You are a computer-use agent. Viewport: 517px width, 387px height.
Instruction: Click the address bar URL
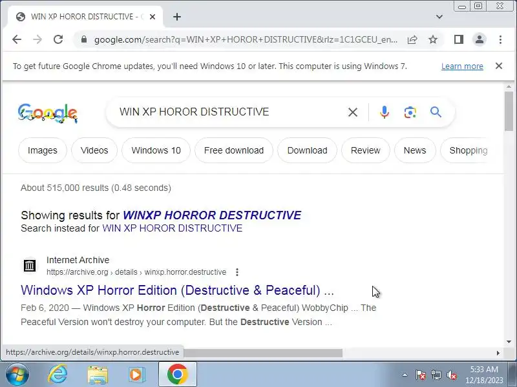[x=246, y=40]
